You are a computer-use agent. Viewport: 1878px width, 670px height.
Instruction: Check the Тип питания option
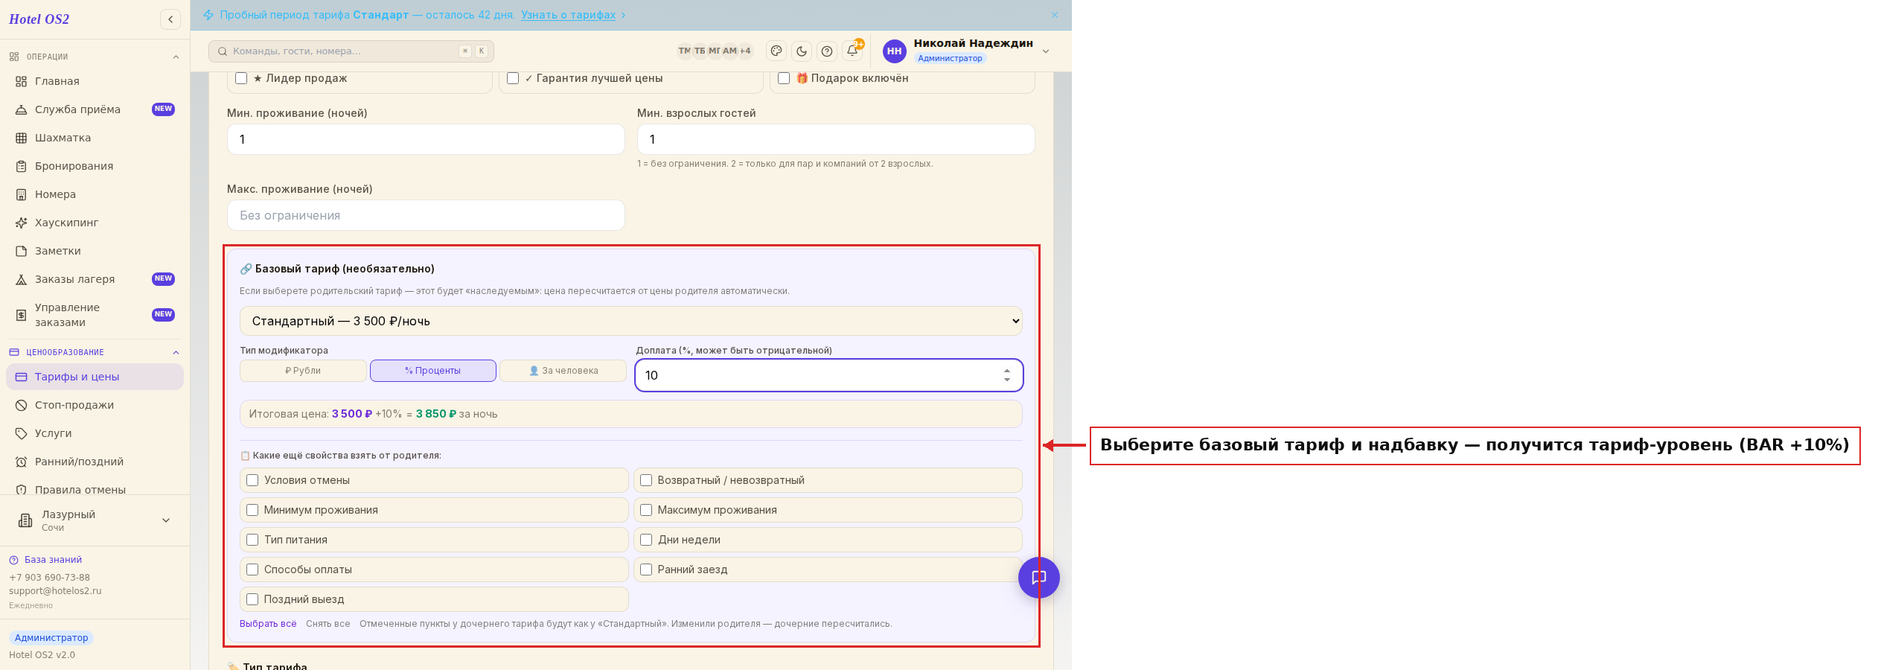[252, 540]
